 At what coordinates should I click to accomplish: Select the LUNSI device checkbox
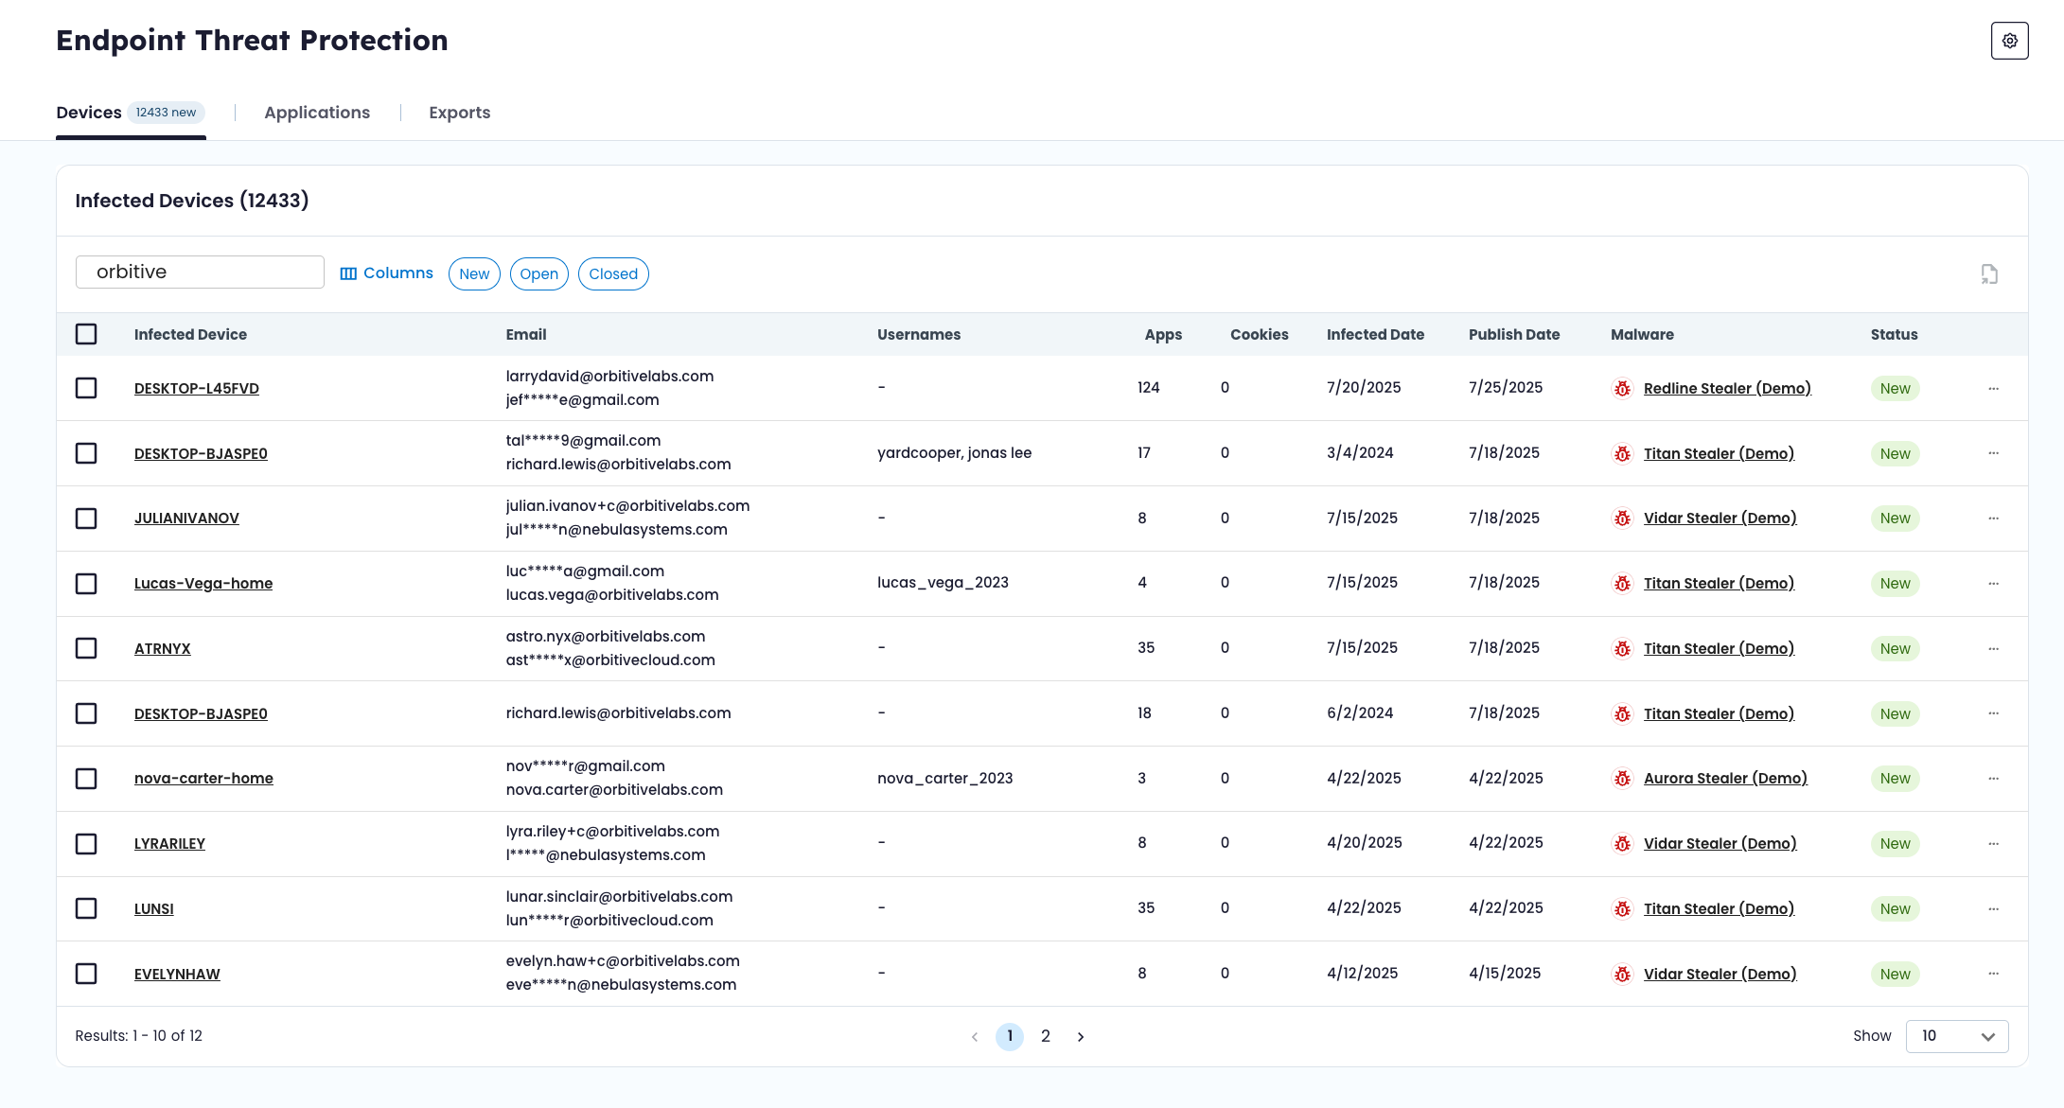click(x=86, y=908)
